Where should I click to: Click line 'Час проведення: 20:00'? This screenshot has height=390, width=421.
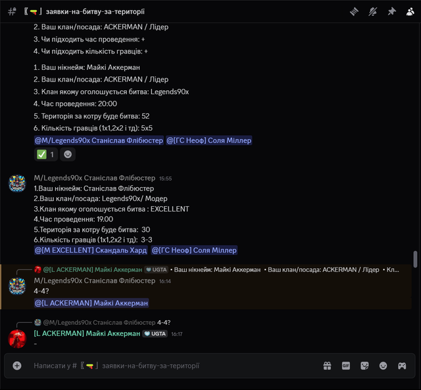click(x=75, y=104)
